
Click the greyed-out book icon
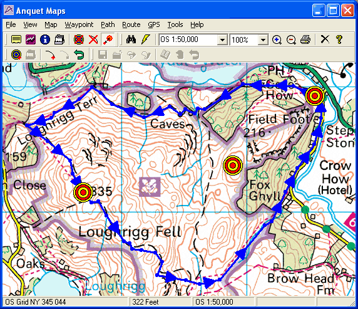[165, 55]
